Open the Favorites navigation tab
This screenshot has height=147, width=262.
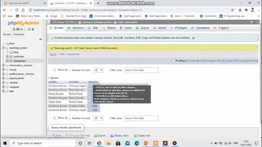coord(19,34)
